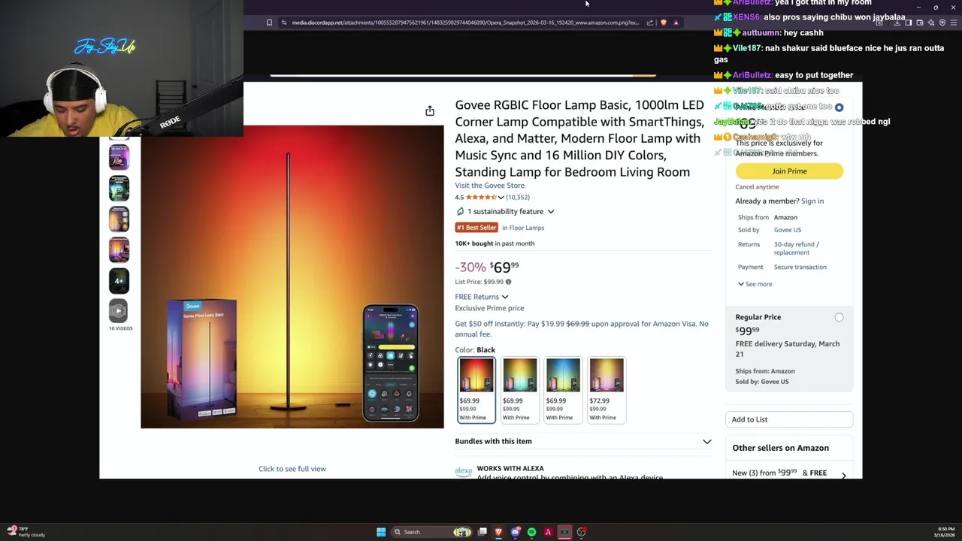Screen dimensions: 962x541
Task: Click the 'WORKS WITH ALEXA' heading
Action: pyautogui.click(x=510, y=469)
